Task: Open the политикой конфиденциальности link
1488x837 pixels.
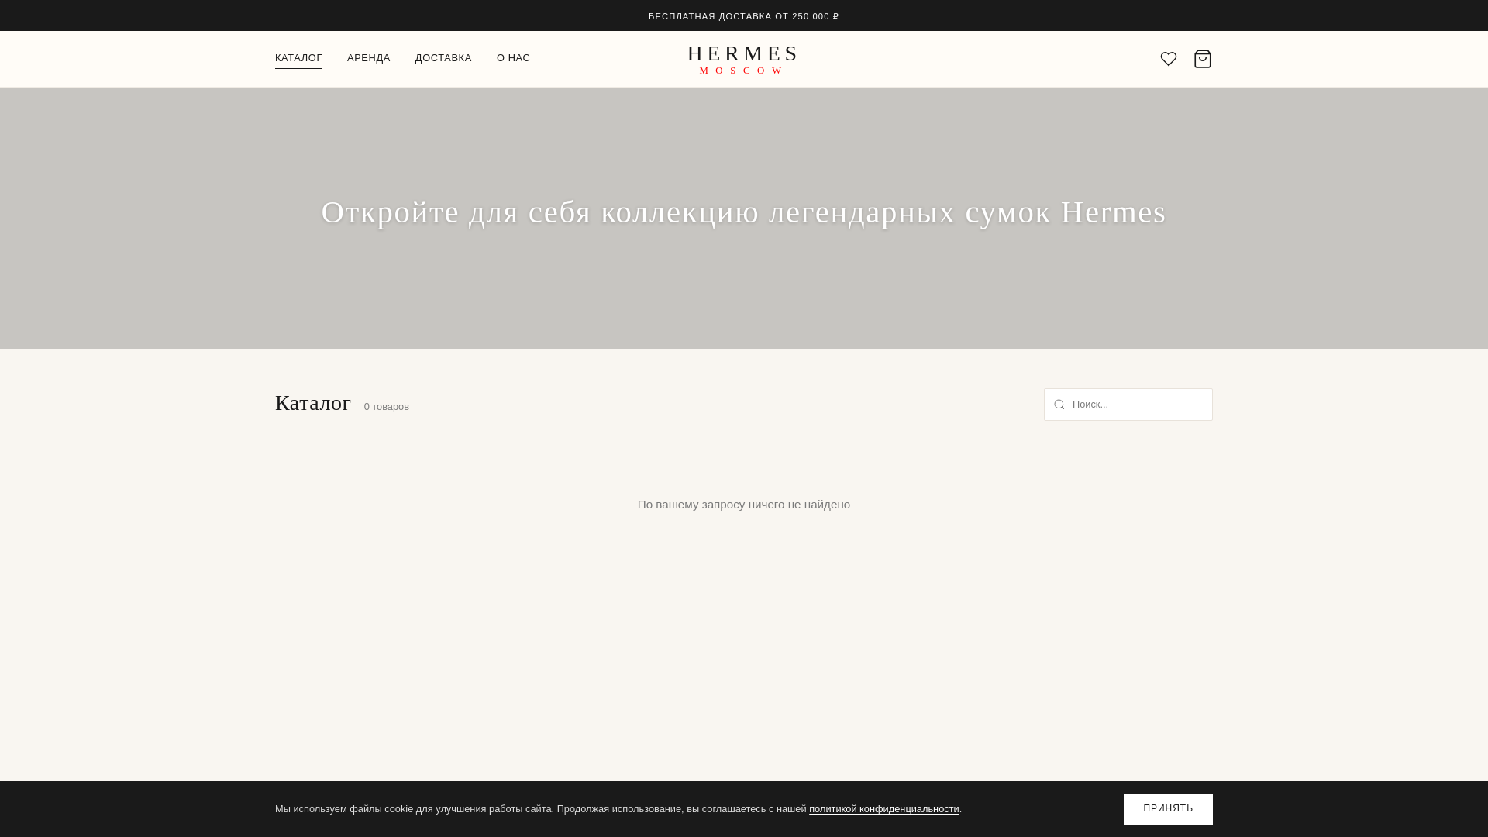Action: coord(884,809)
